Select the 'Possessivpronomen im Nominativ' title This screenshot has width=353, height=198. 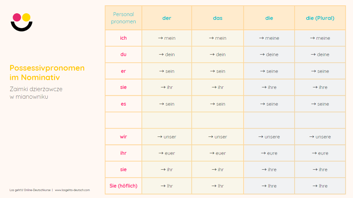pos(47,73)
